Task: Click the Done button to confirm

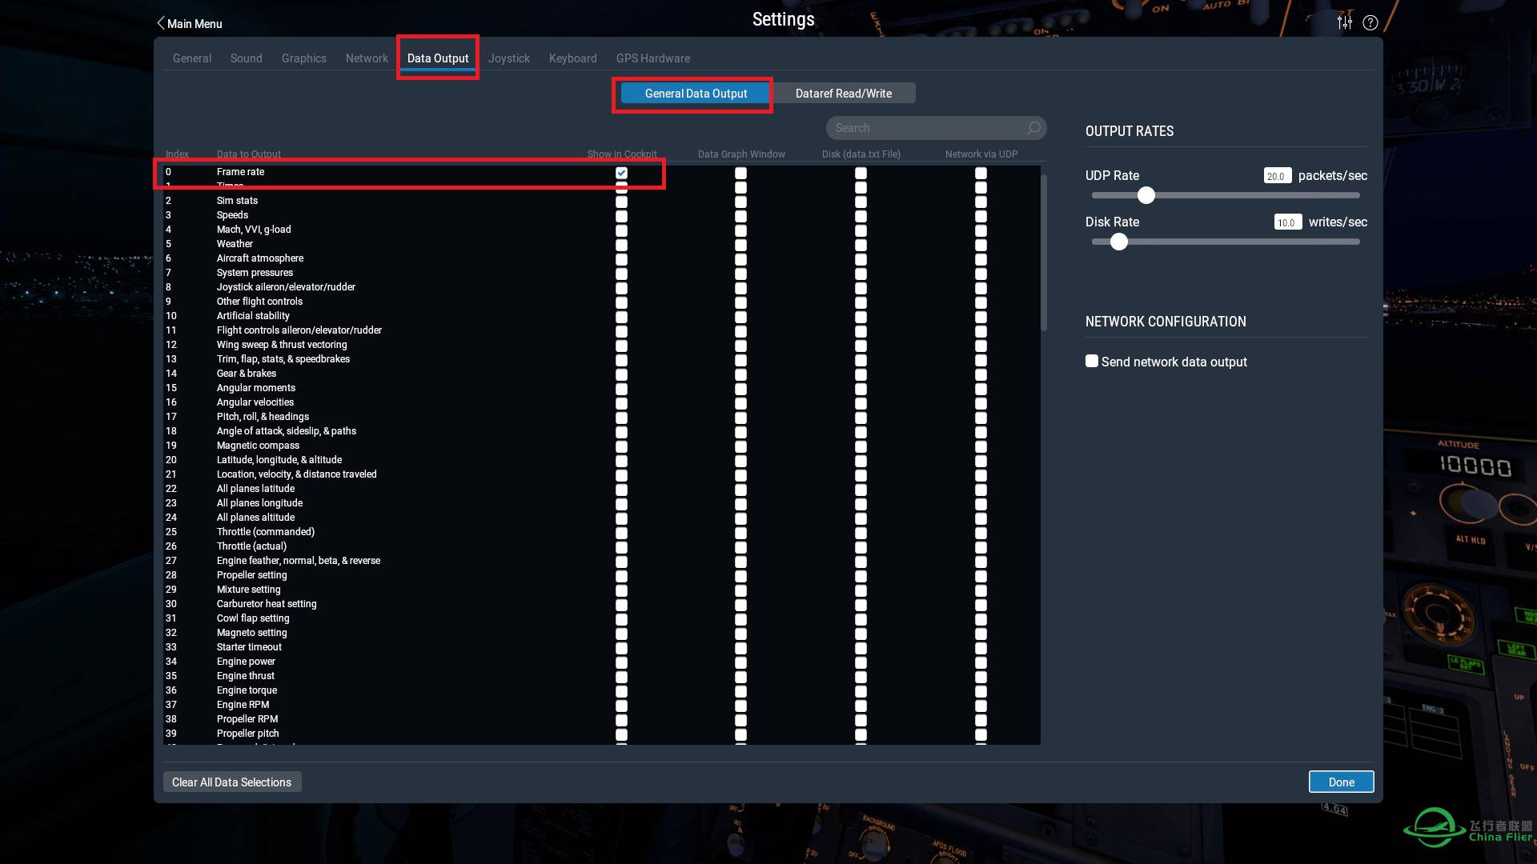Action: pyautogui.click(x=1342, y=782)
